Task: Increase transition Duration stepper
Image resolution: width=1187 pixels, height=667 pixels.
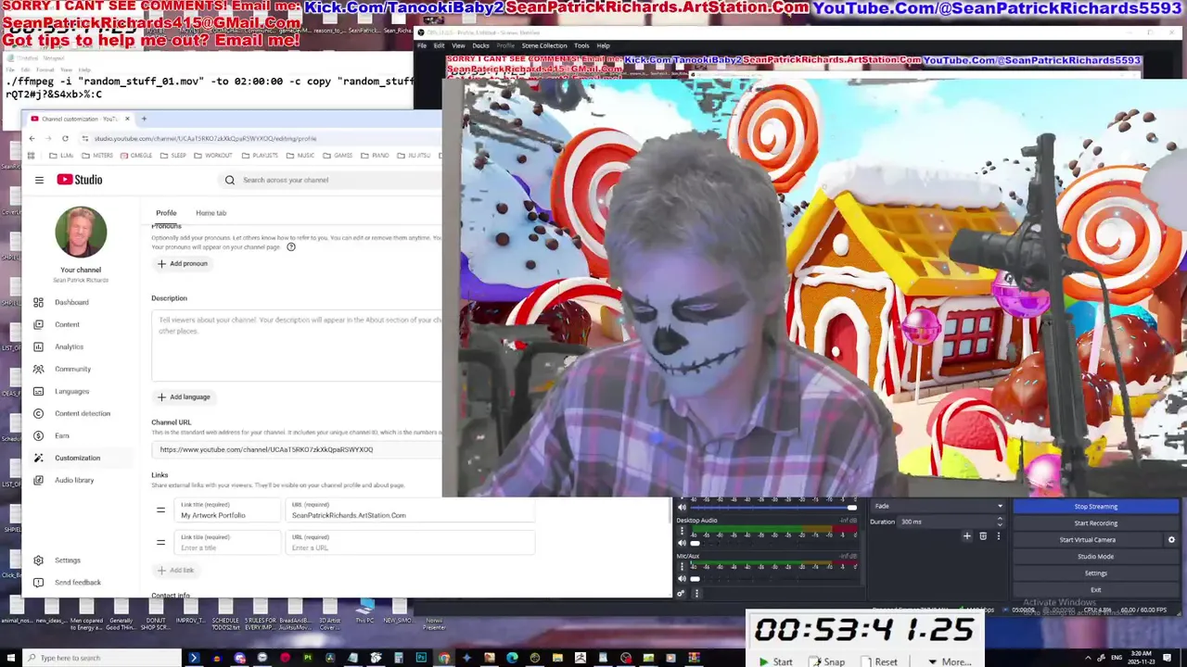Action: [999, 520]
